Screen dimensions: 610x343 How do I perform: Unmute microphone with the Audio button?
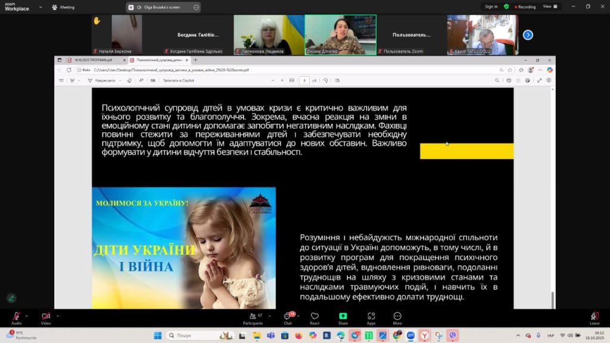pyautogui.click(x=16, y=317)
